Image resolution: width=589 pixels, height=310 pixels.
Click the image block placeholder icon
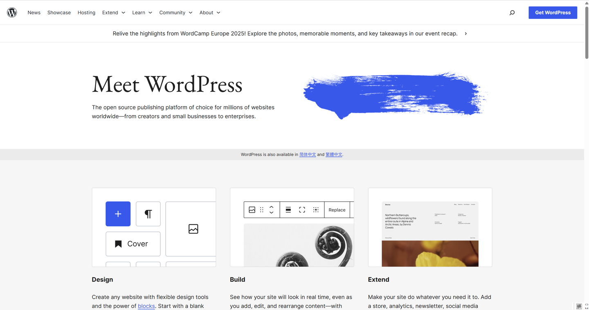pyautogui.click(x=193, y=229)
